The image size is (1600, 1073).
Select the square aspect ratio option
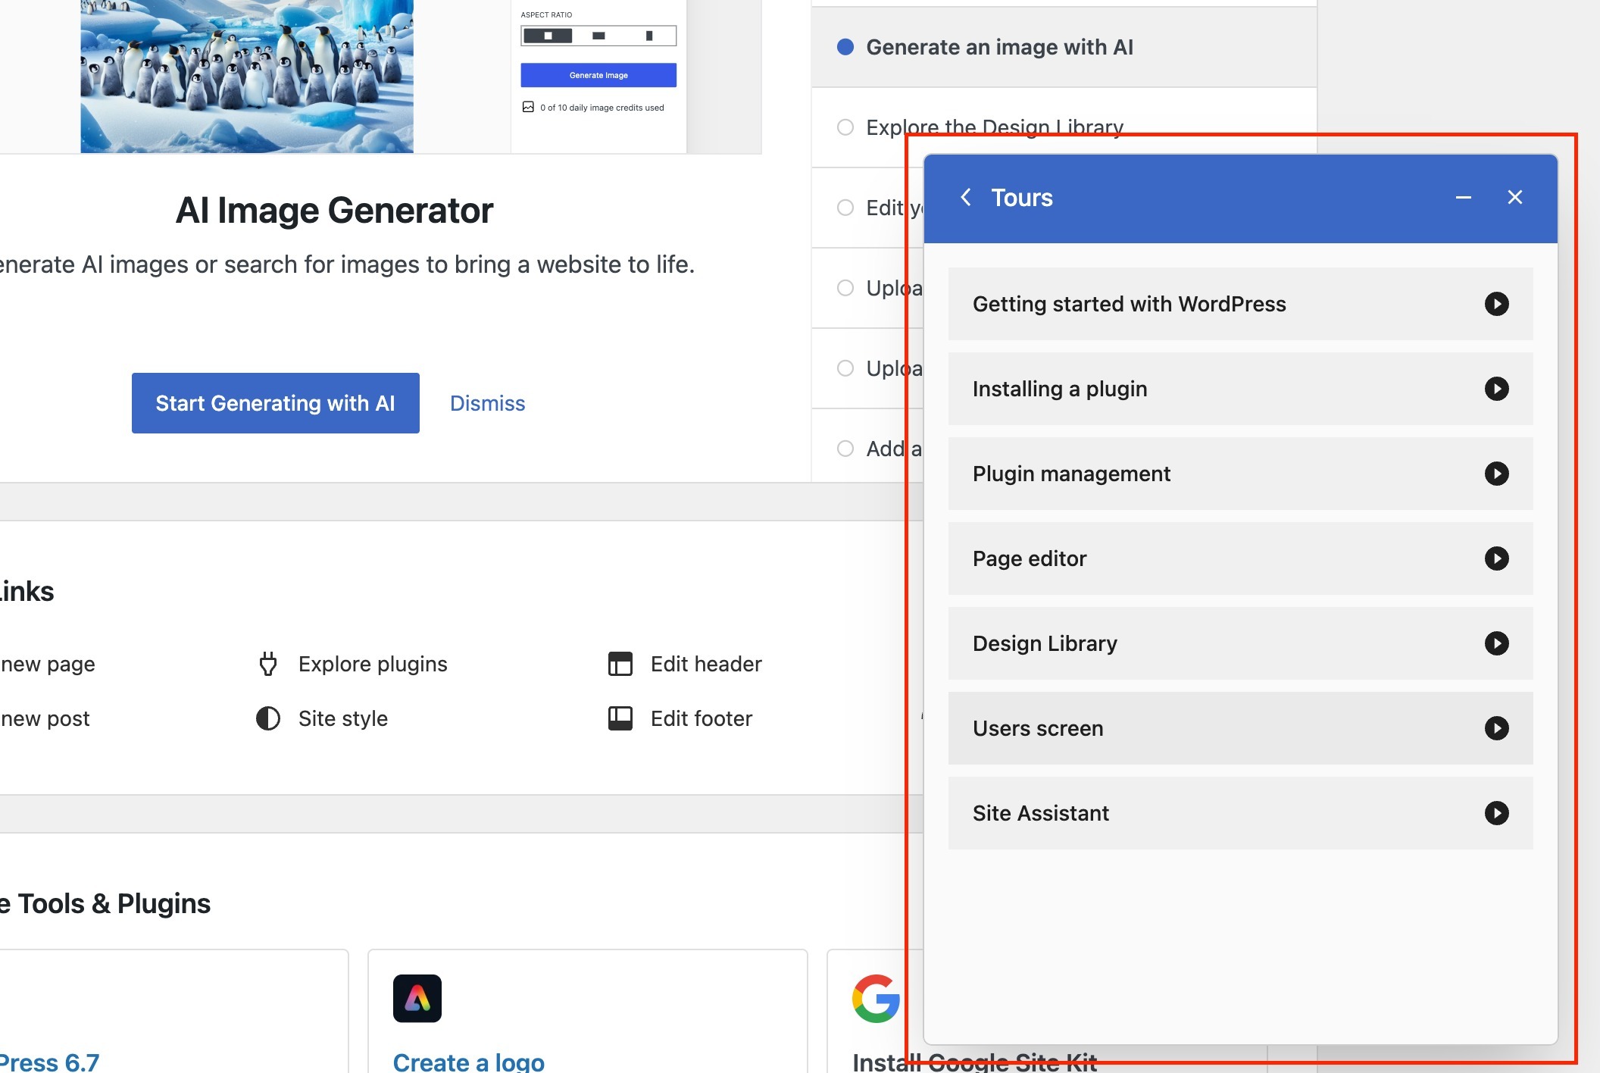[x=548, y=36]
